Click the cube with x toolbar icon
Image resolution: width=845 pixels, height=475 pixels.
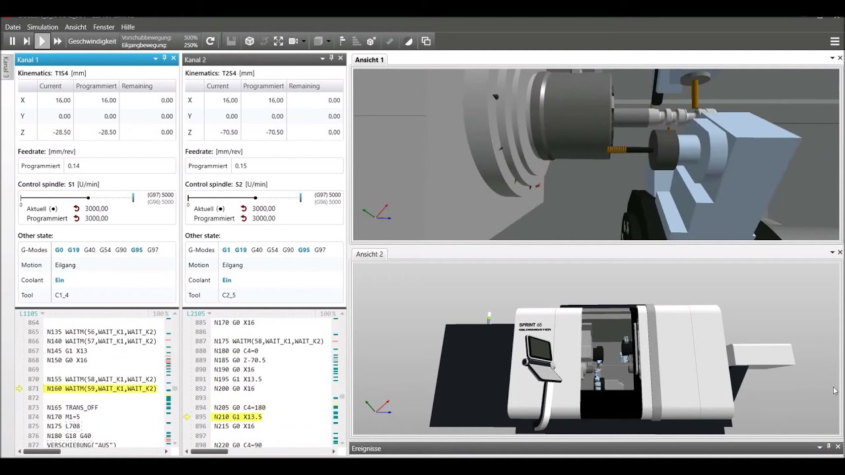371,41
